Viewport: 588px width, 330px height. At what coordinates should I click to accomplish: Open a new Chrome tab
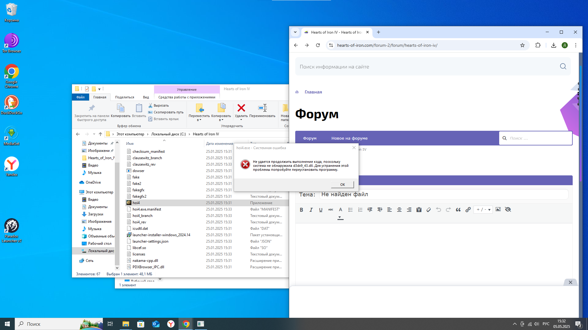point(379,32)
